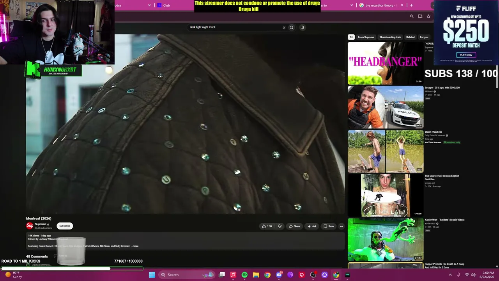Open 'The Scars of Ali boulala' title link
Screen dimensions: 499x281
(x=442, y=178)
